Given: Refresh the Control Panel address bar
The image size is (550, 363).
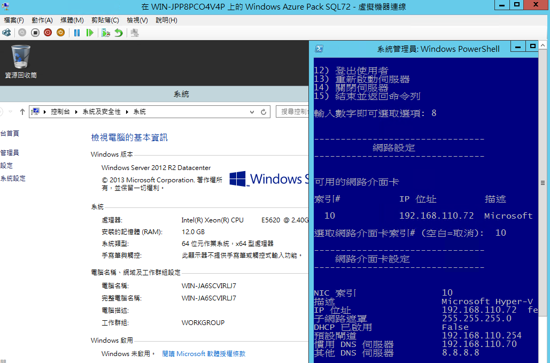Looking at the screenshot, I should (x=264, y=112).
